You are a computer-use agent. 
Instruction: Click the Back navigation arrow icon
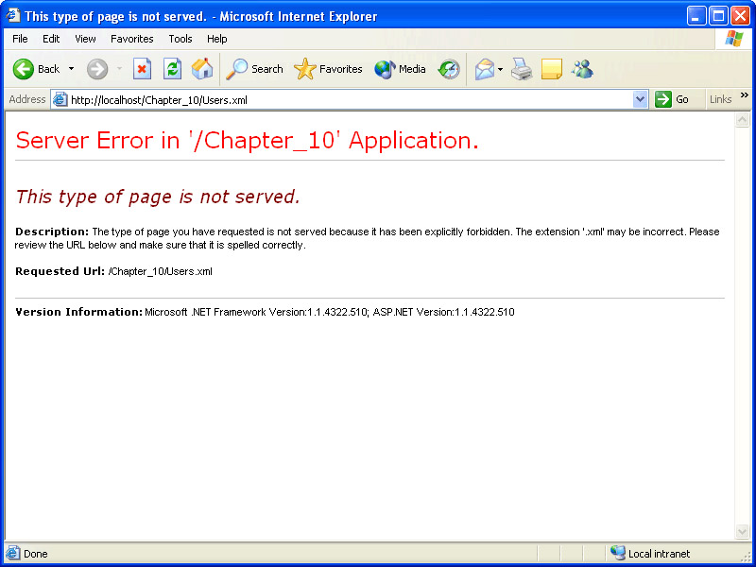(24, 69)
